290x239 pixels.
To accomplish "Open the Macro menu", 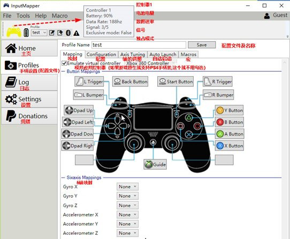I will 59,15.
